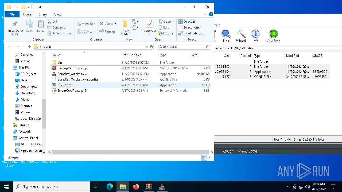342x192 pixels.
Task: Select BackupCertificate.zip file
Action: coord(130,68)
